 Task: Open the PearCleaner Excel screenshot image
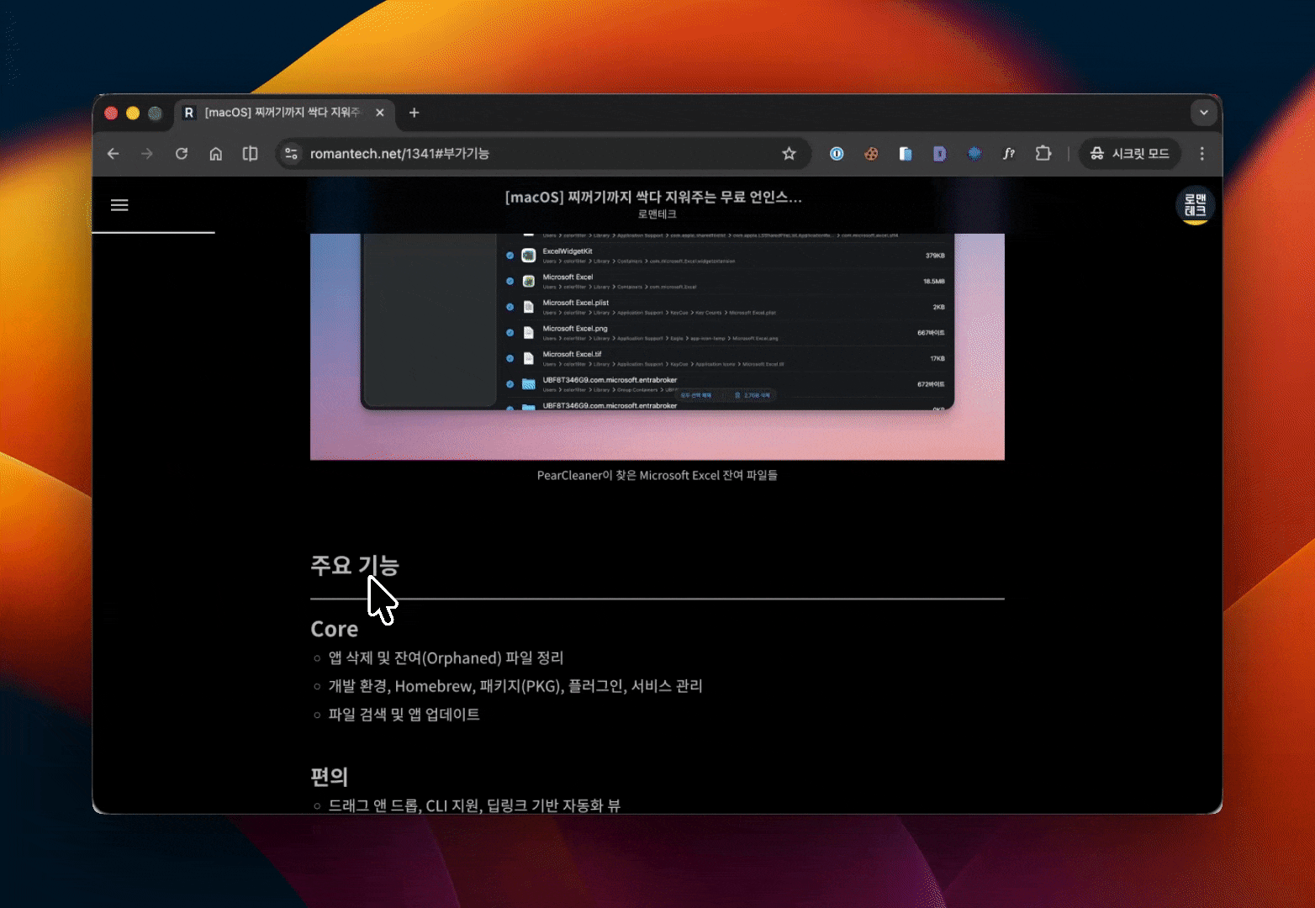[x=657, y=346]
